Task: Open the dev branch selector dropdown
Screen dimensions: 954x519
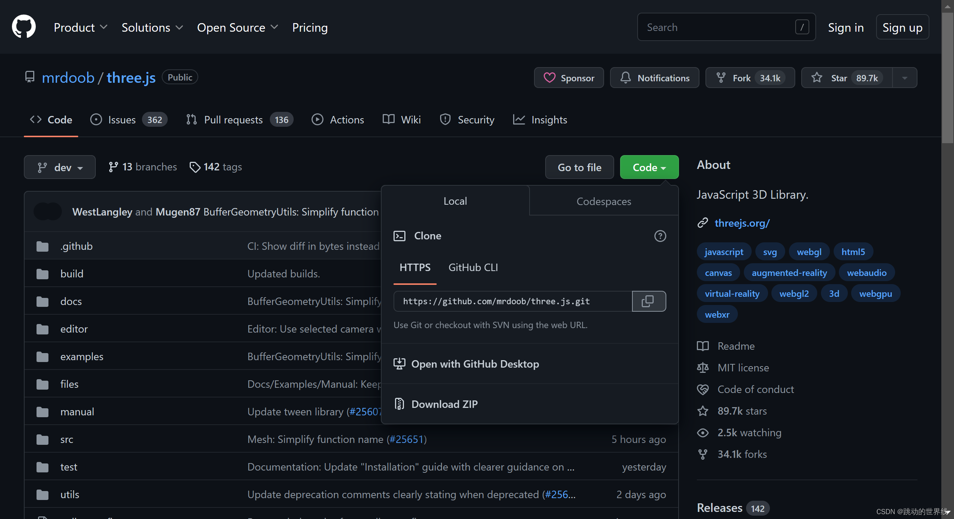Action: (x=60, y=167)
